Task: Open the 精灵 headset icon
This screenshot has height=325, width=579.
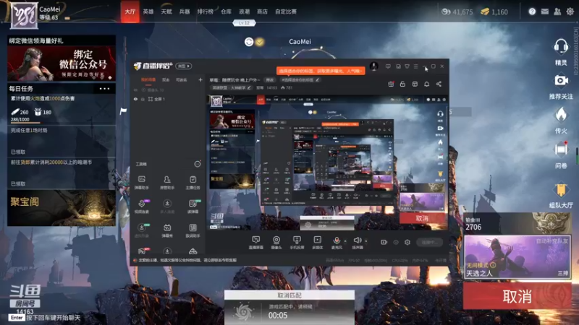Action: (560, 47)
